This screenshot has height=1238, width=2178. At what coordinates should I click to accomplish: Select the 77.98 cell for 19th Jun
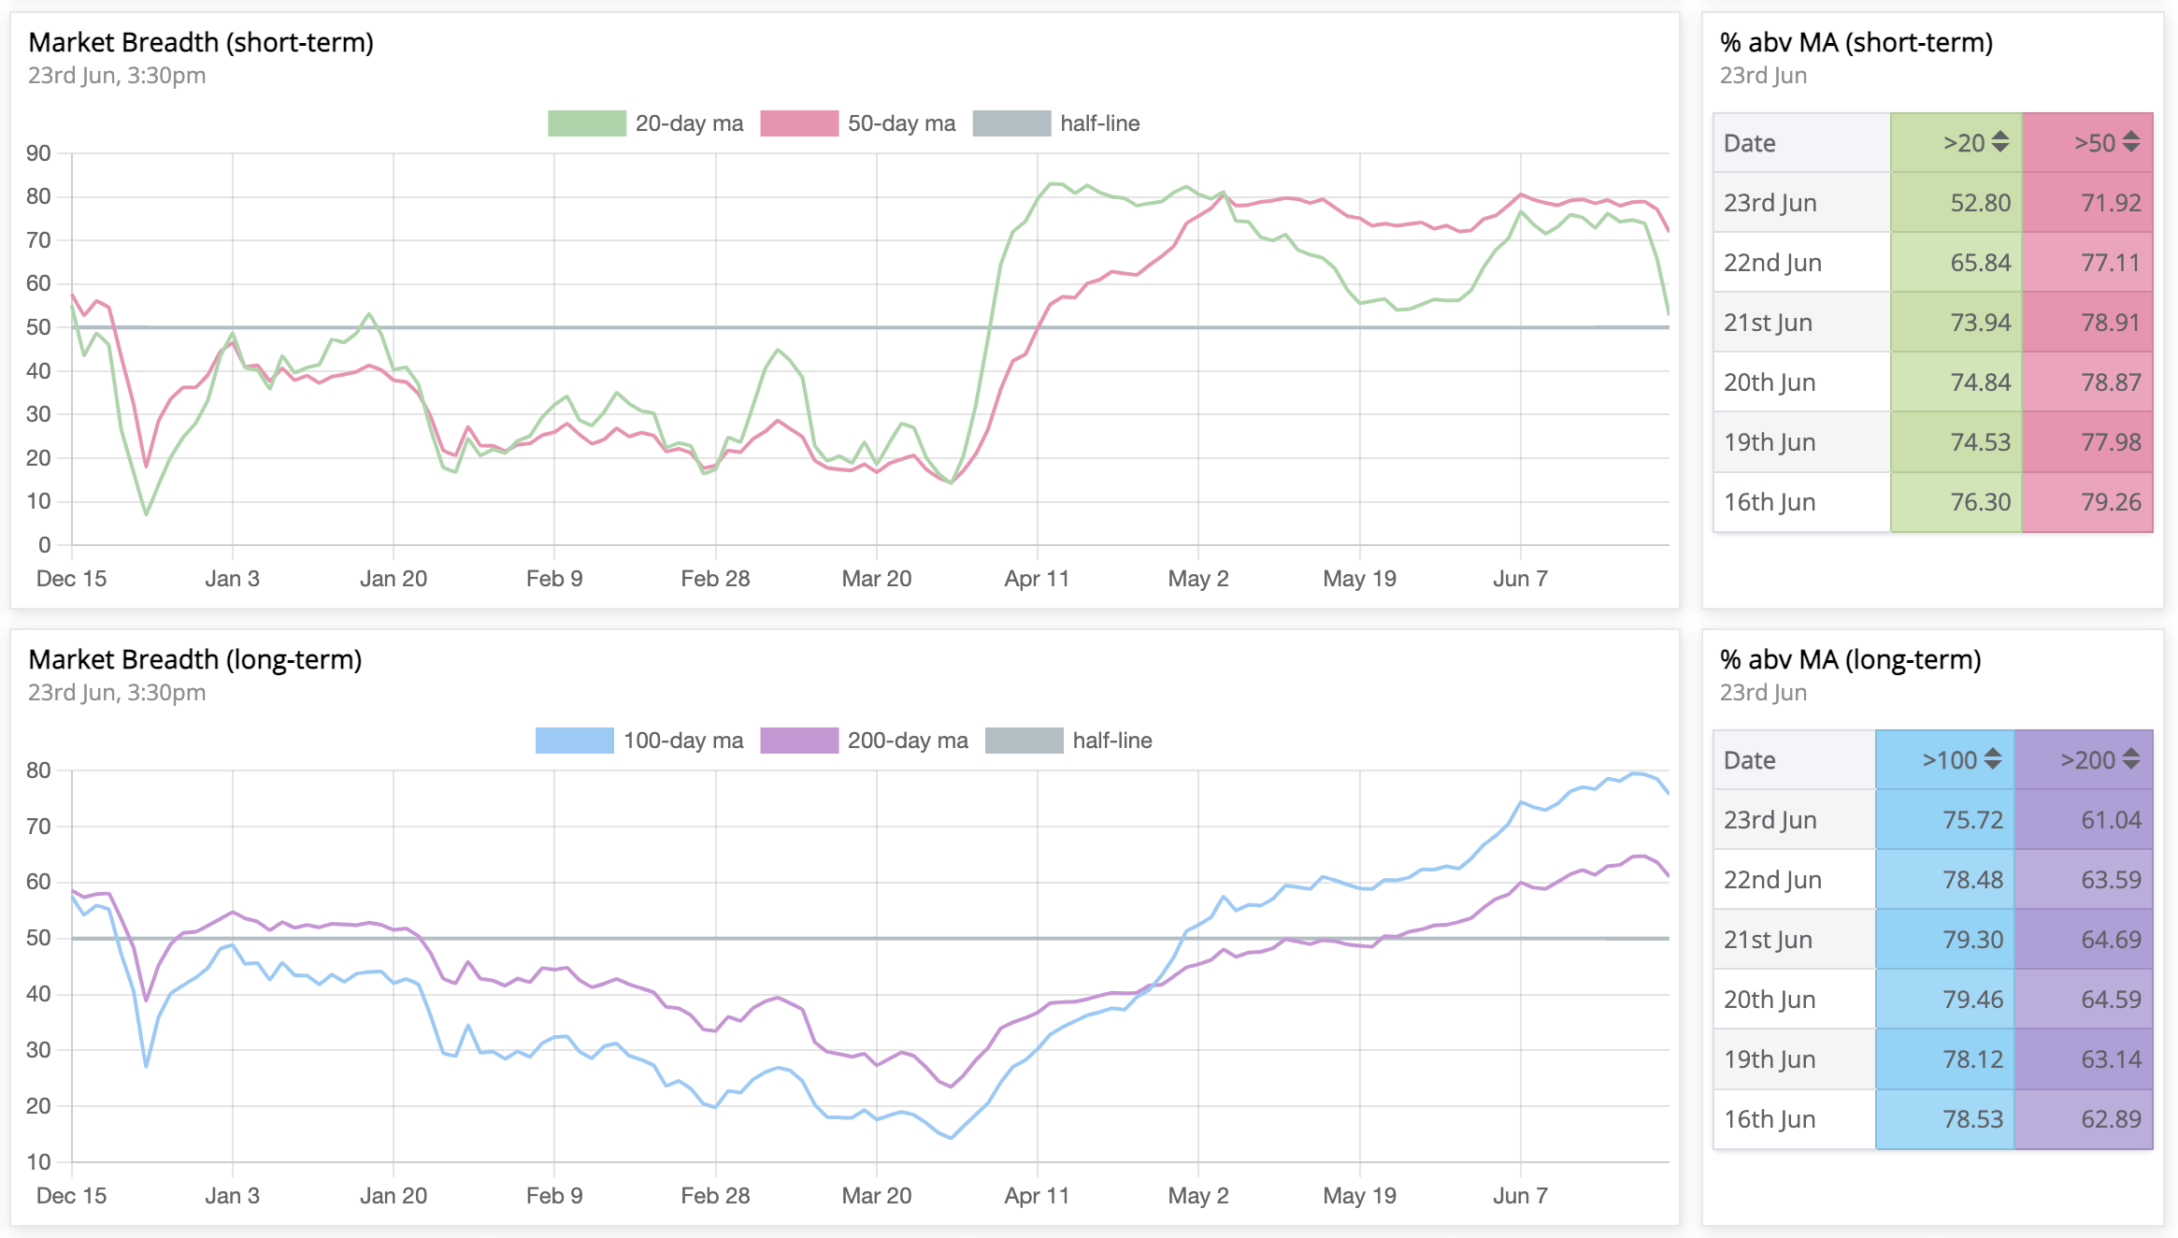pos(2087,442)
